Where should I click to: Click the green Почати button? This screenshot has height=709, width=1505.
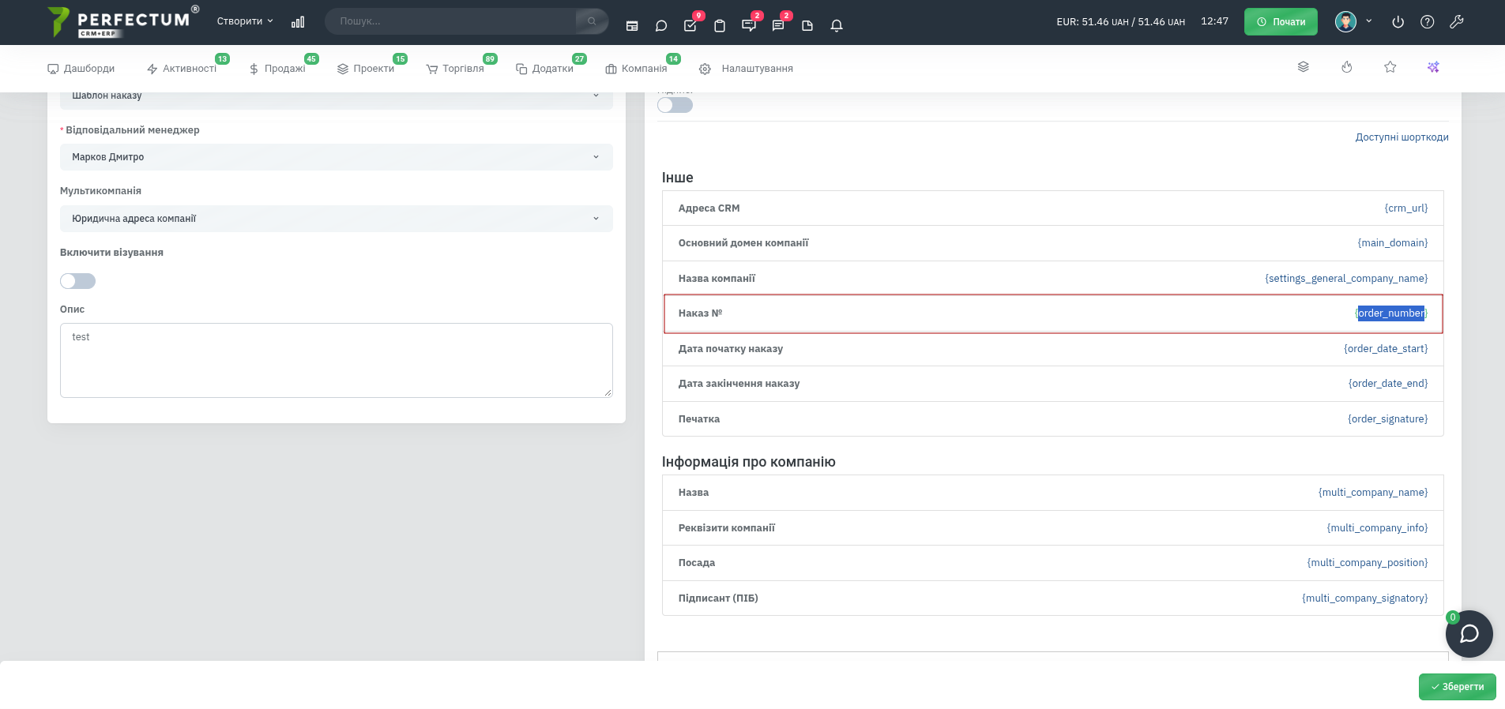click(1281, 22)
